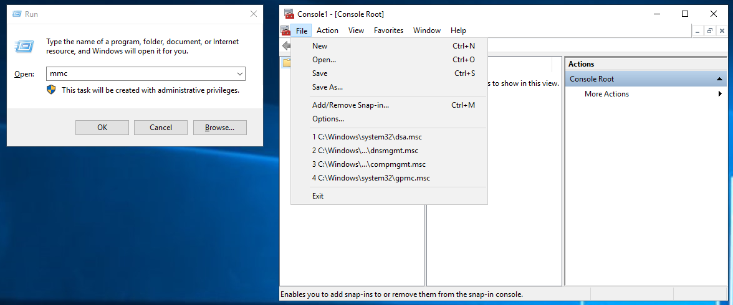Screen dimensions: 733x305
Task: Click the Back arrow in the toolbar
Action: pos(286,46)
